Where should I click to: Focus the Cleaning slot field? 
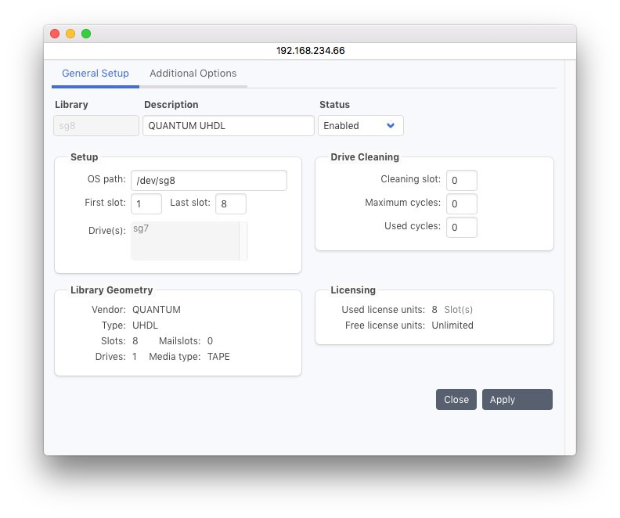point(461,181)
